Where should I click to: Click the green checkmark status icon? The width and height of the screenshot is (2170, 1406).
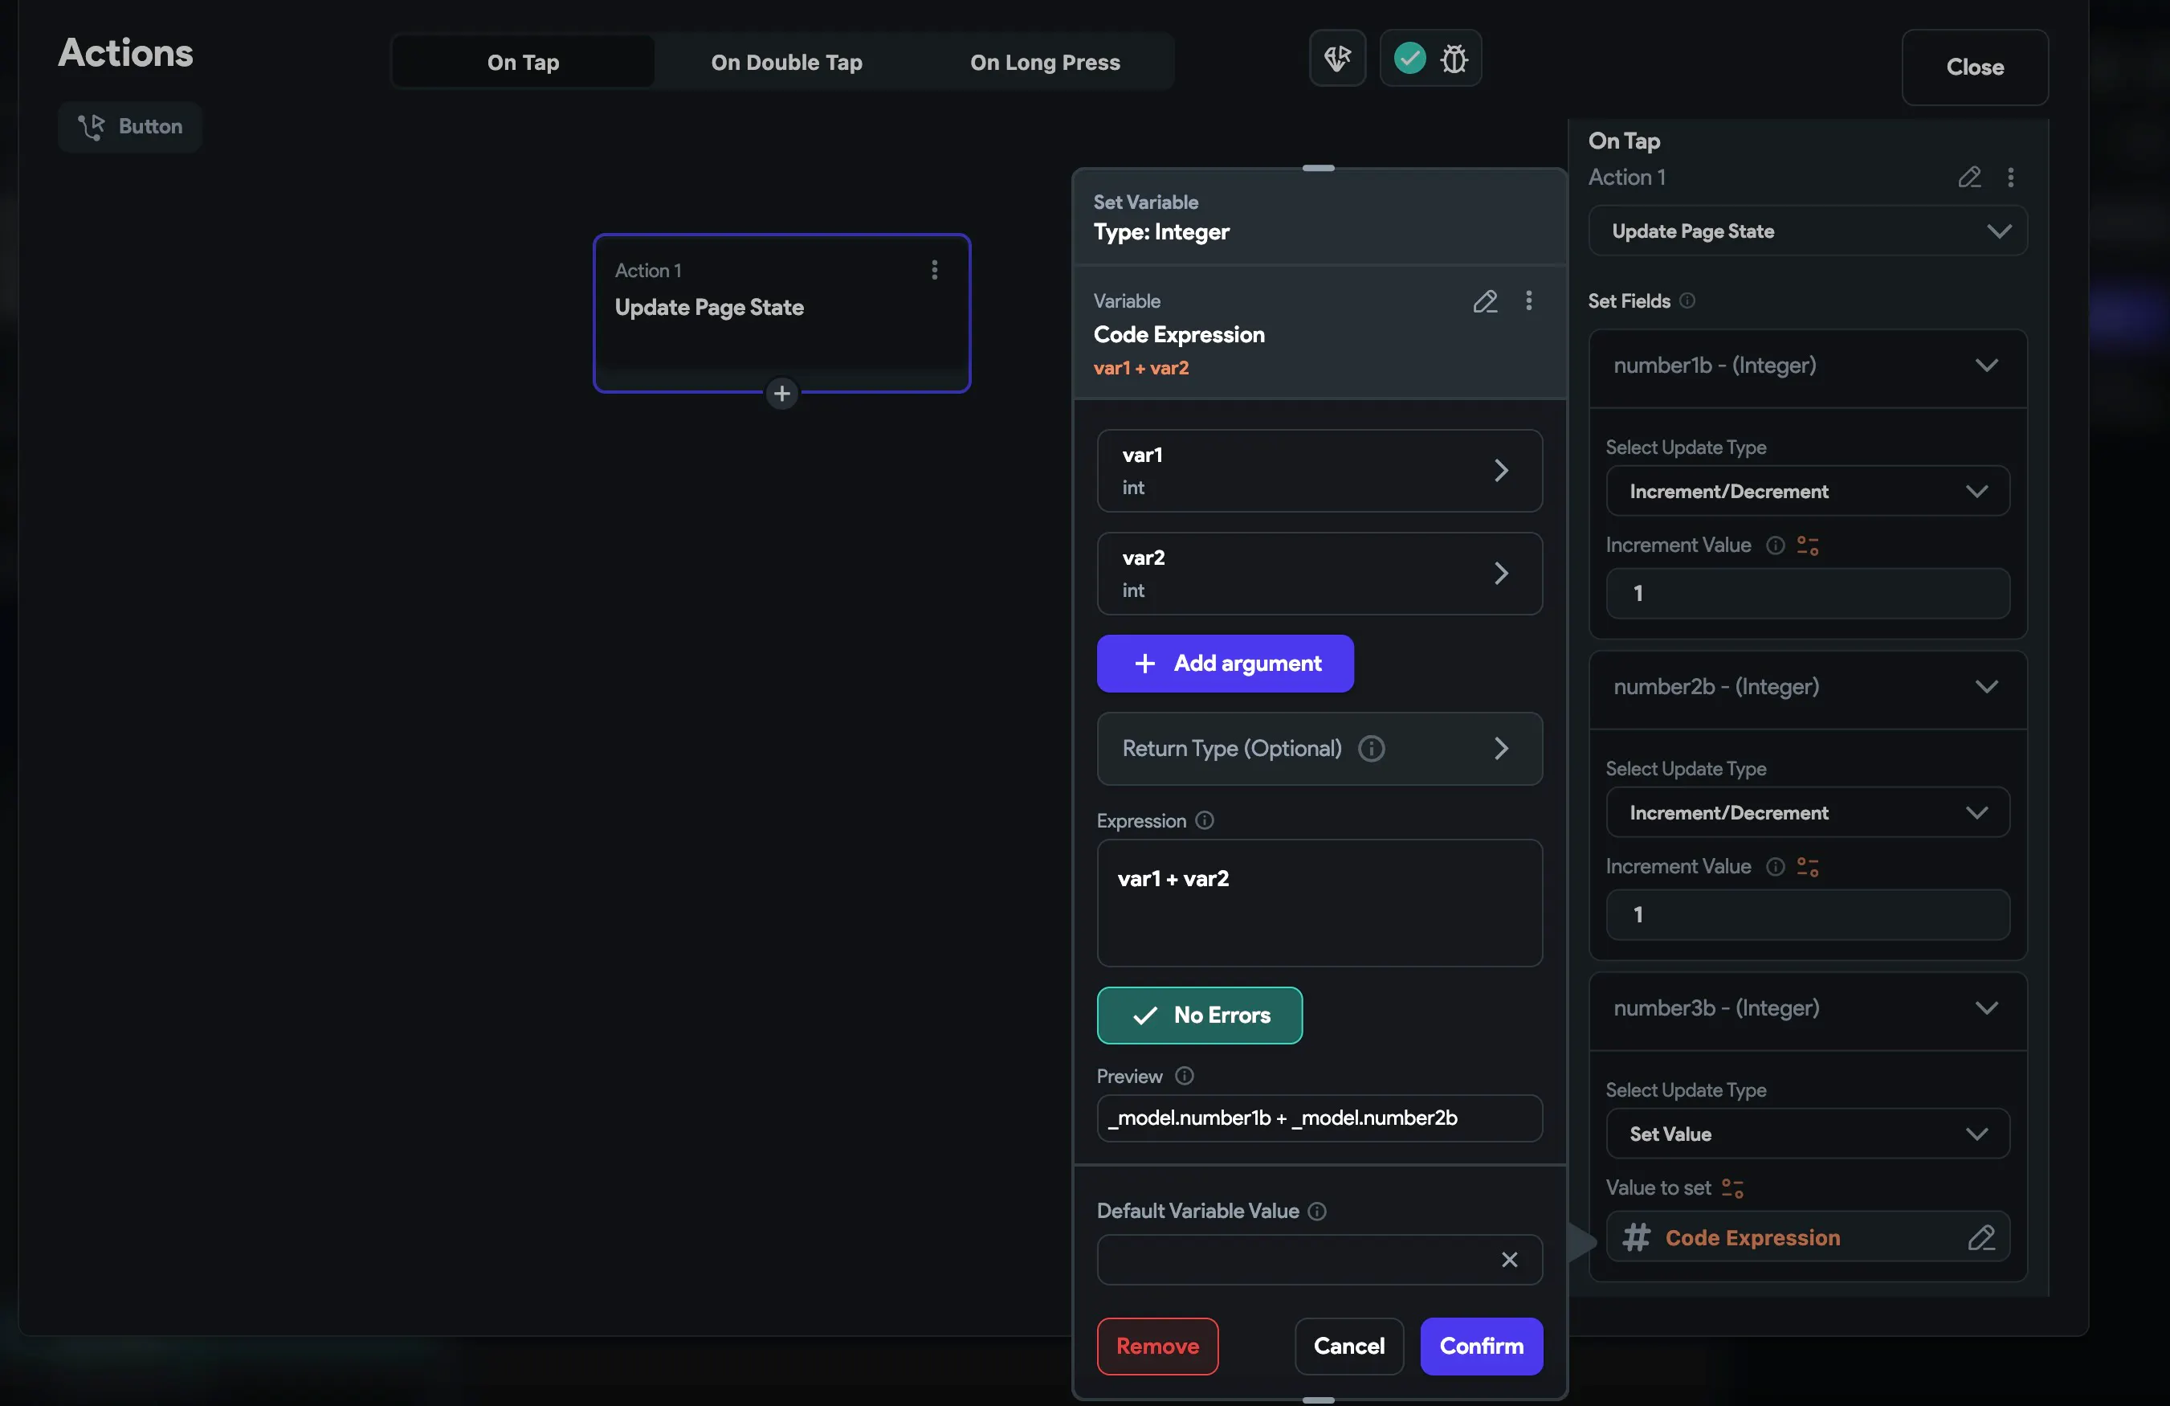[1409, 59]
